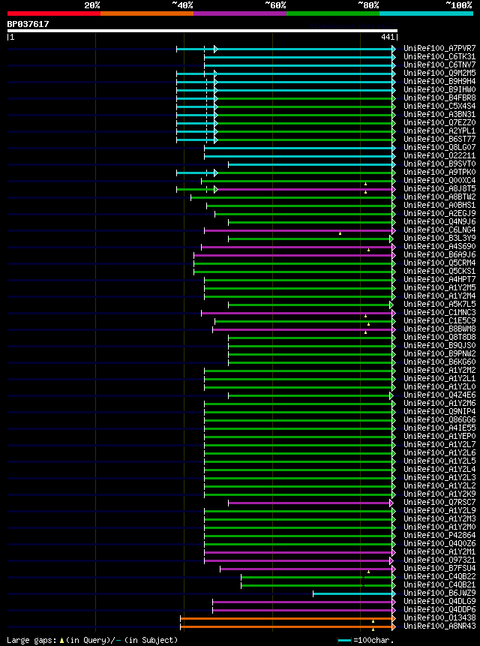Click the UniRef100_Q4N9J6 label
This screenshot has height=646, width=480.
coord(439,221)
